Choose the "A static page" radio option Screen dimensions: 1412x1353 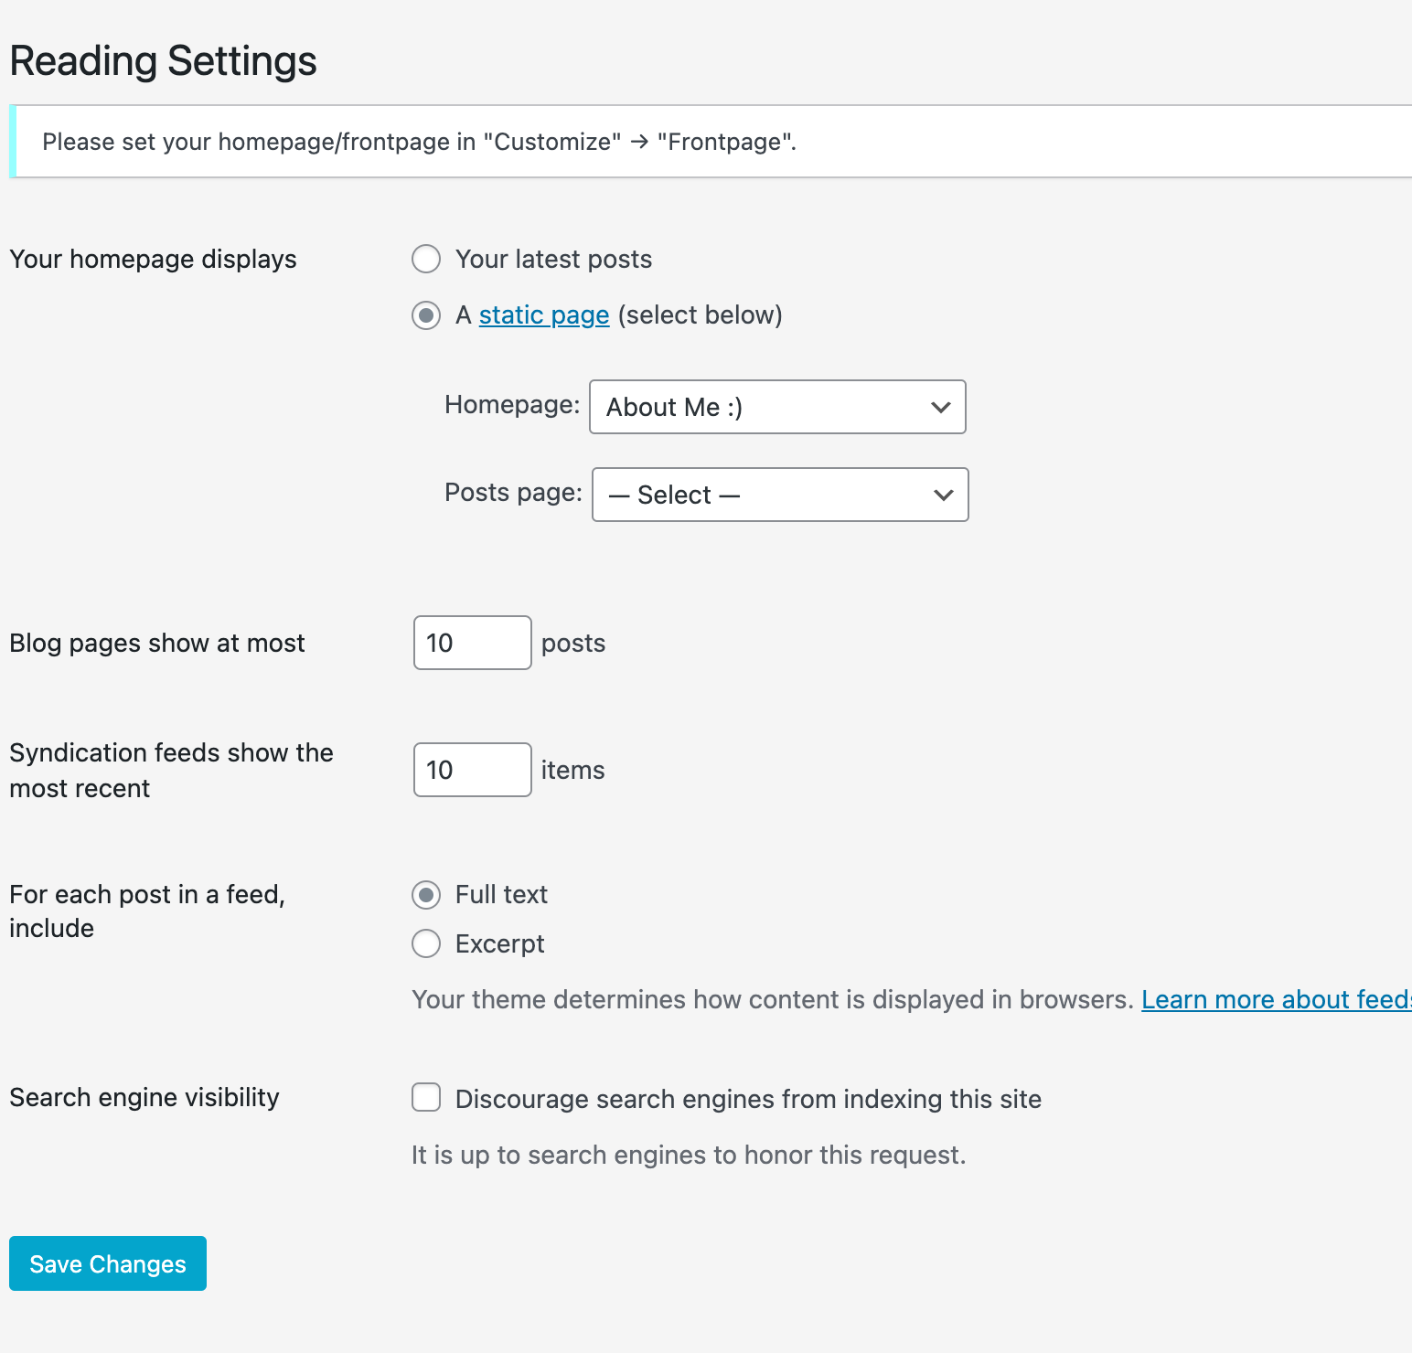click(x=426, y=315)
